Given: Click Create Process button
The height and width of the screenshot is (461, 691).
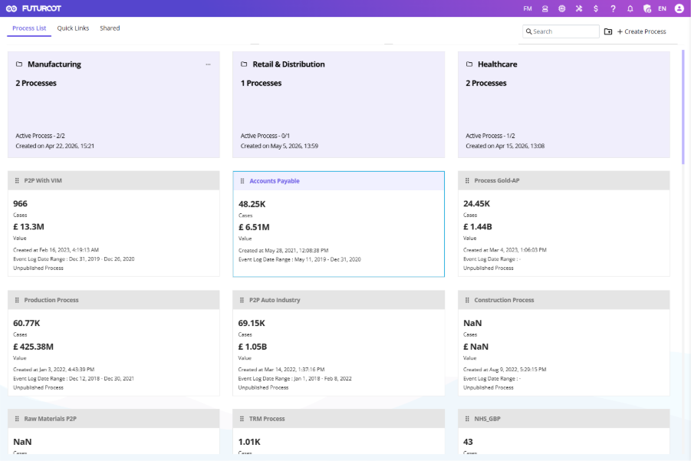Looking at the screenshot, I should 642,31.
